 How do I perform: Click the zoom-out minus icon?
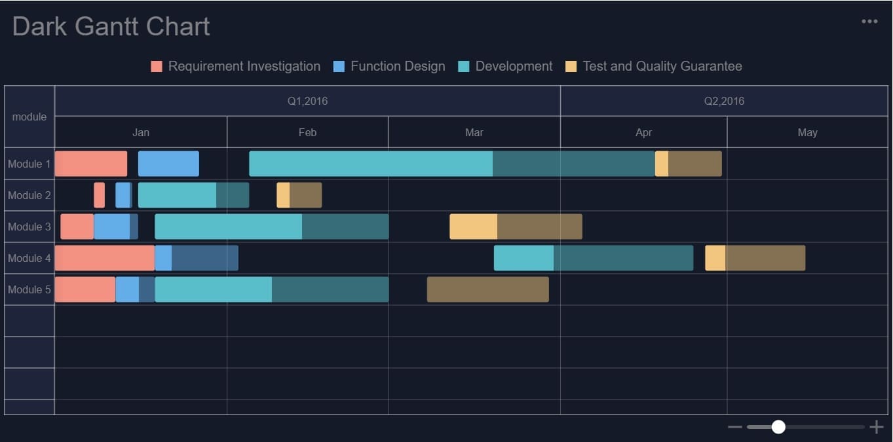(735, 426)
